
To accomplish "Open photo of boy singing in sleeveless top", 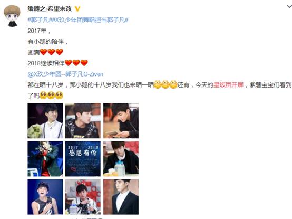I will (x=45, y=197).
